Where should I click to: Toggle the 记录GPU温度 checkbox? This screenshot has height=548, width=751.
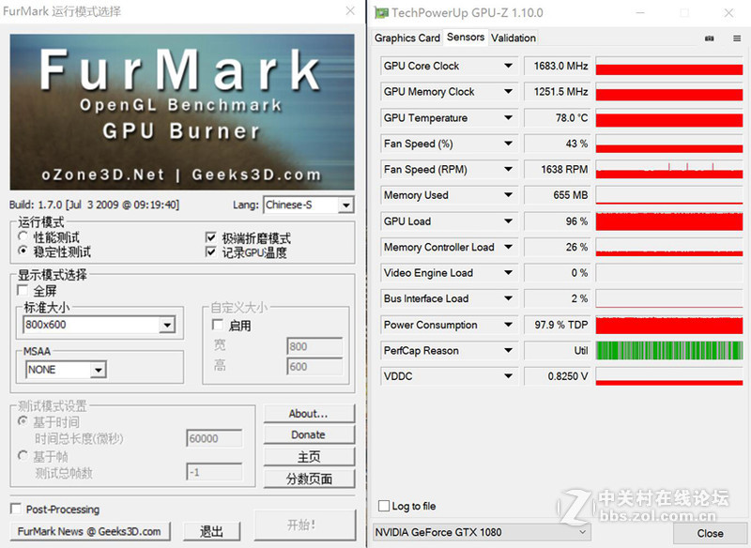(x=210, y=251)
